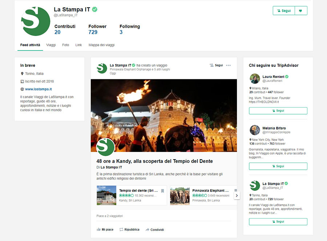The image size is (327, 241).
Task: Click Tempio del dente rating bubbles
Action: tap(126, 196)
